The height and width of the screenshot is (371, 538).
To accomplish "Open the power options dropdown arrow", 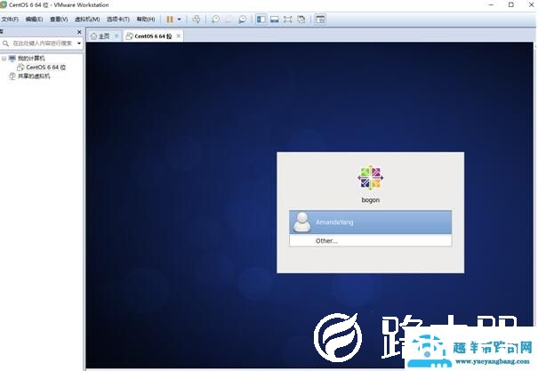I will point(180,19).
